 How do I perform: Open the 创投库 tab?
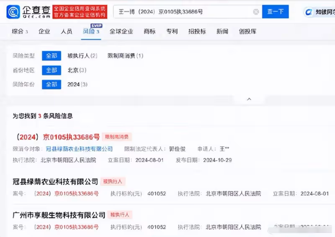[247, 31]
